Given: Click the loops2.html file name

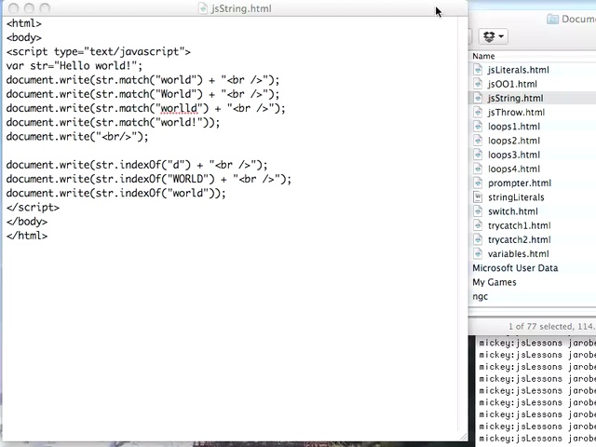Looking at the screenshot, I should pyautogui.click(x=514, y=141).
